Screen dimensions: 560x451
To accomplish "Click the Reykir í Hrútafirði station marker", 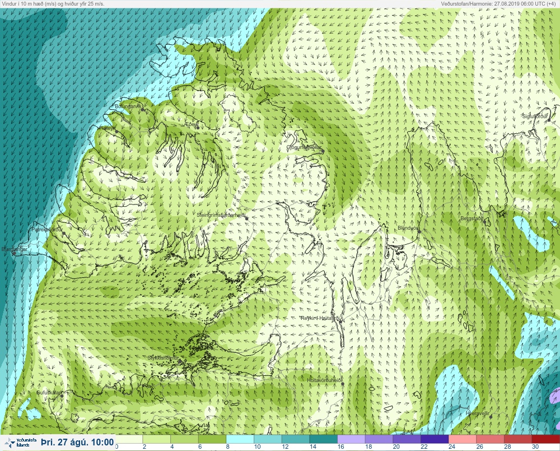I will (340, 322).
